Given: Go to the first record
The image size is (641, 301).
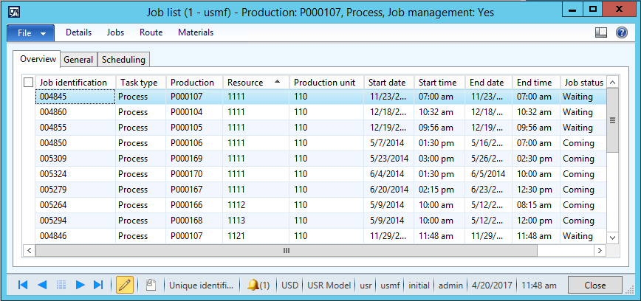Looking at the screenshot, I should 23,285.
